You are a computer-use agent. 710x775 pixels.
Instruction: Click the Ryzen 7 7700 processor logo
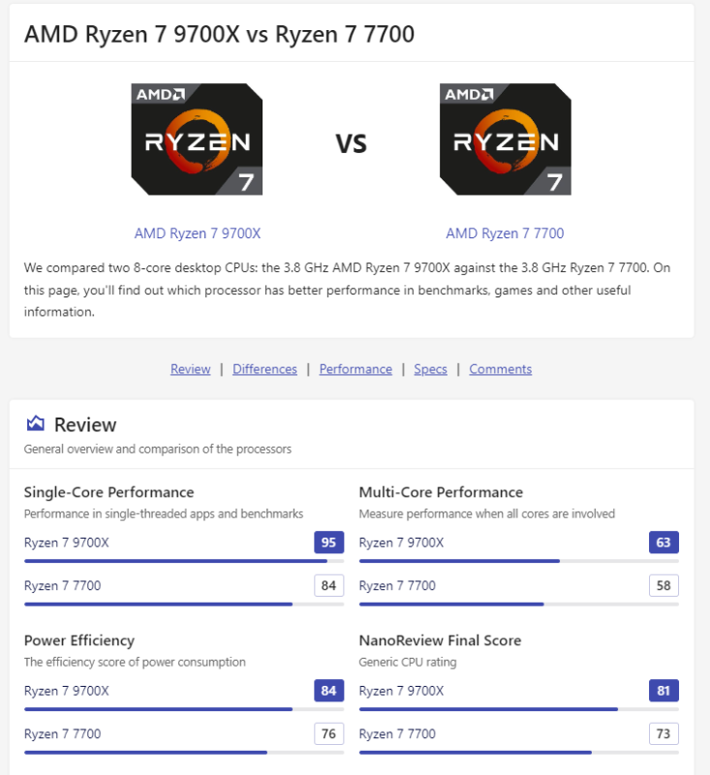pos(506,139)
